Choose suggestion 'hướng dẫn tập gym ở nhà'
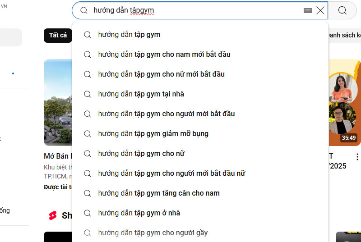The width and height of the screenshot is (361, 242). click(x=139, y=213)
